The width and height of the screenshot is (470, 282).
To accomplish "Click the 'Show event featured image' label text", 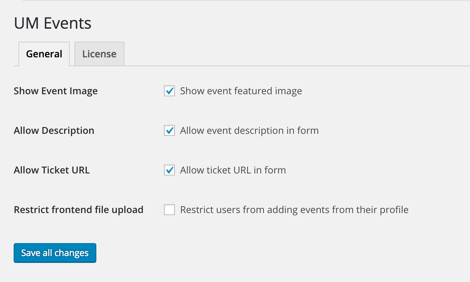I will click(x=241, y=91).
